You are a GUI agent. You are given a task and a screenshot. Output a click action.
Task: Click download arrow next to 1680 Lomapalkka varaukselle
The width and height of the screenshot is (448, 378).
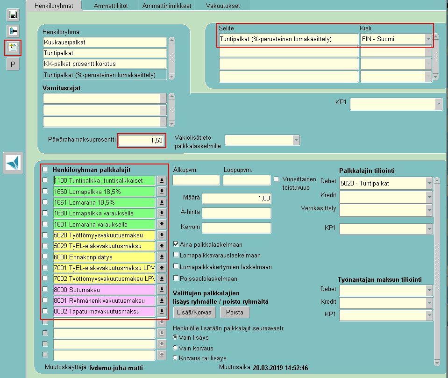tap(162, 213)
